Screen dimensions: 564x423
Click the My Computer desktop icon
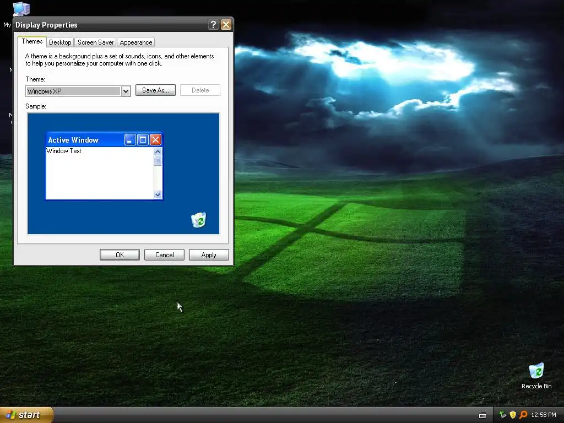(x=20, y=9)
